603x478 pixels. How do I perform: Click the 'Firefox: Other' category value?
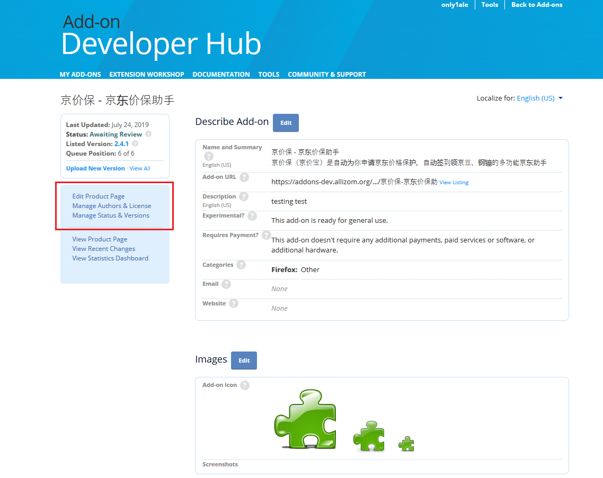pyautogui.click(x=295, y=270)
